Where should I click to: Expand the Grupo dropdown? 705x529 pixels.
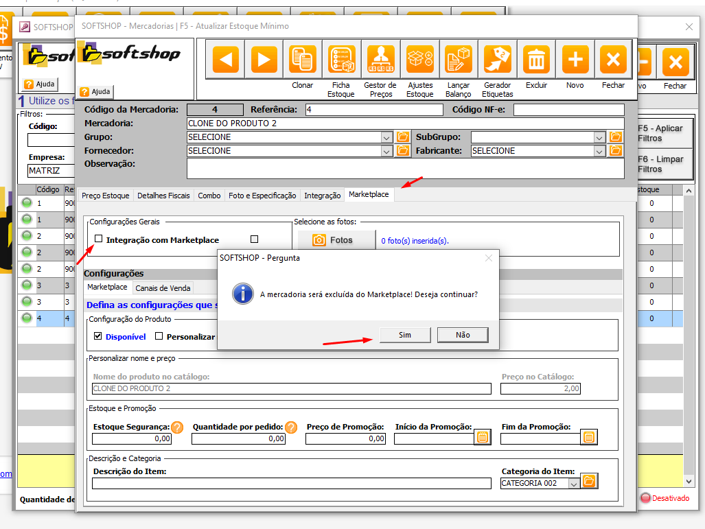[386, 137]
